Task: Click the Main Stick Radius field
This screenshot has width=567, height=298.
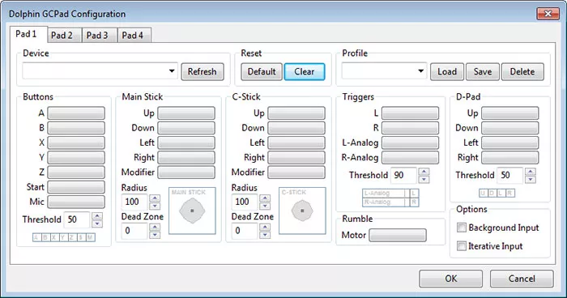Action: (134, 202)
